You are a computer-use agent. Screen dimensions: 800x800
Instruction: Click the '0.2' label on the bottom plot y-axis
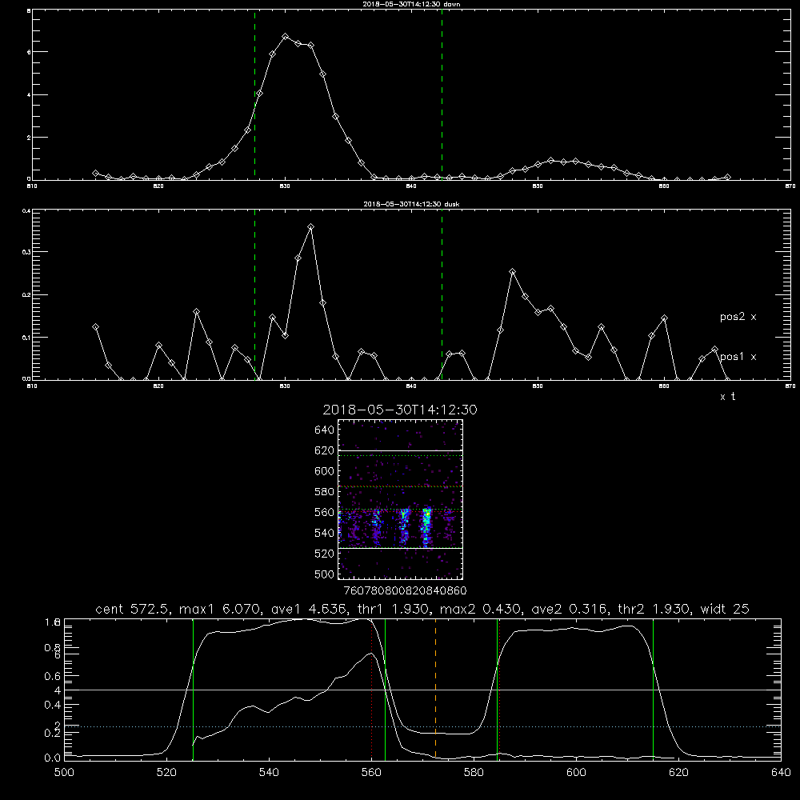click(53, 733)
